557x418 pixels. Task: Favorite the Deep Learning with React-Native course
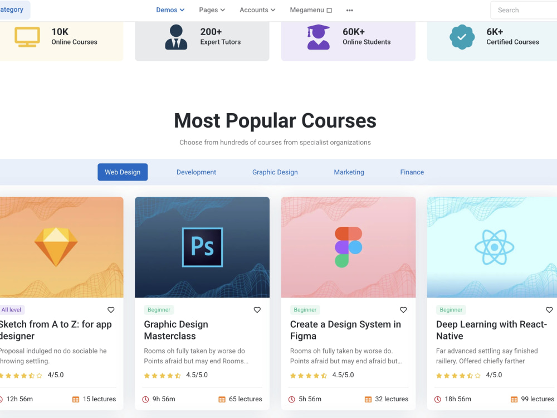point(549,309)
